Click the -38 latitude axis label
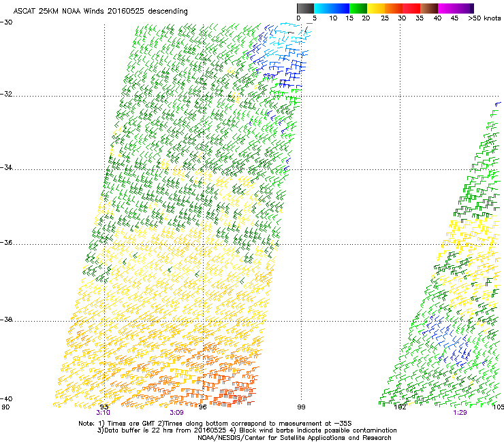Viewport: 504px width, 442px height. [6, 320]
